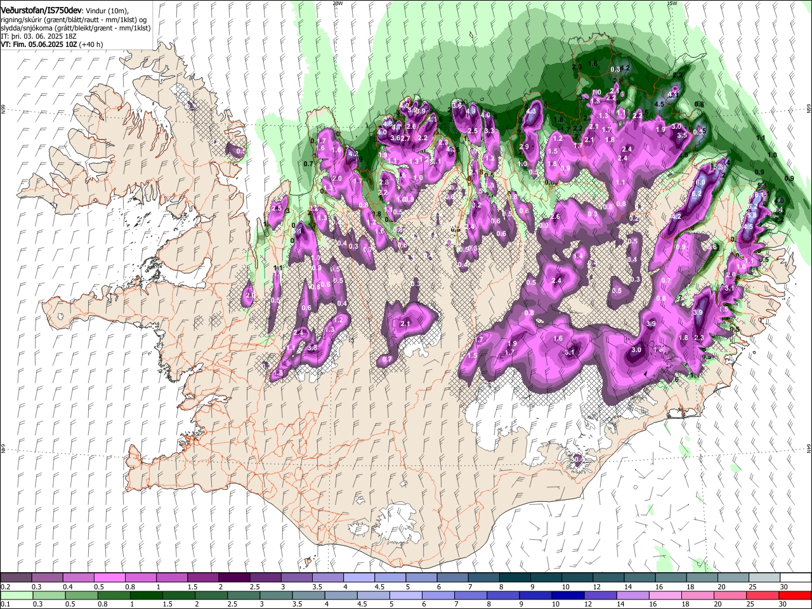Click the "0.1" label in bottom legend row
This screenshot has height=609, width=812.
point(6,604)
